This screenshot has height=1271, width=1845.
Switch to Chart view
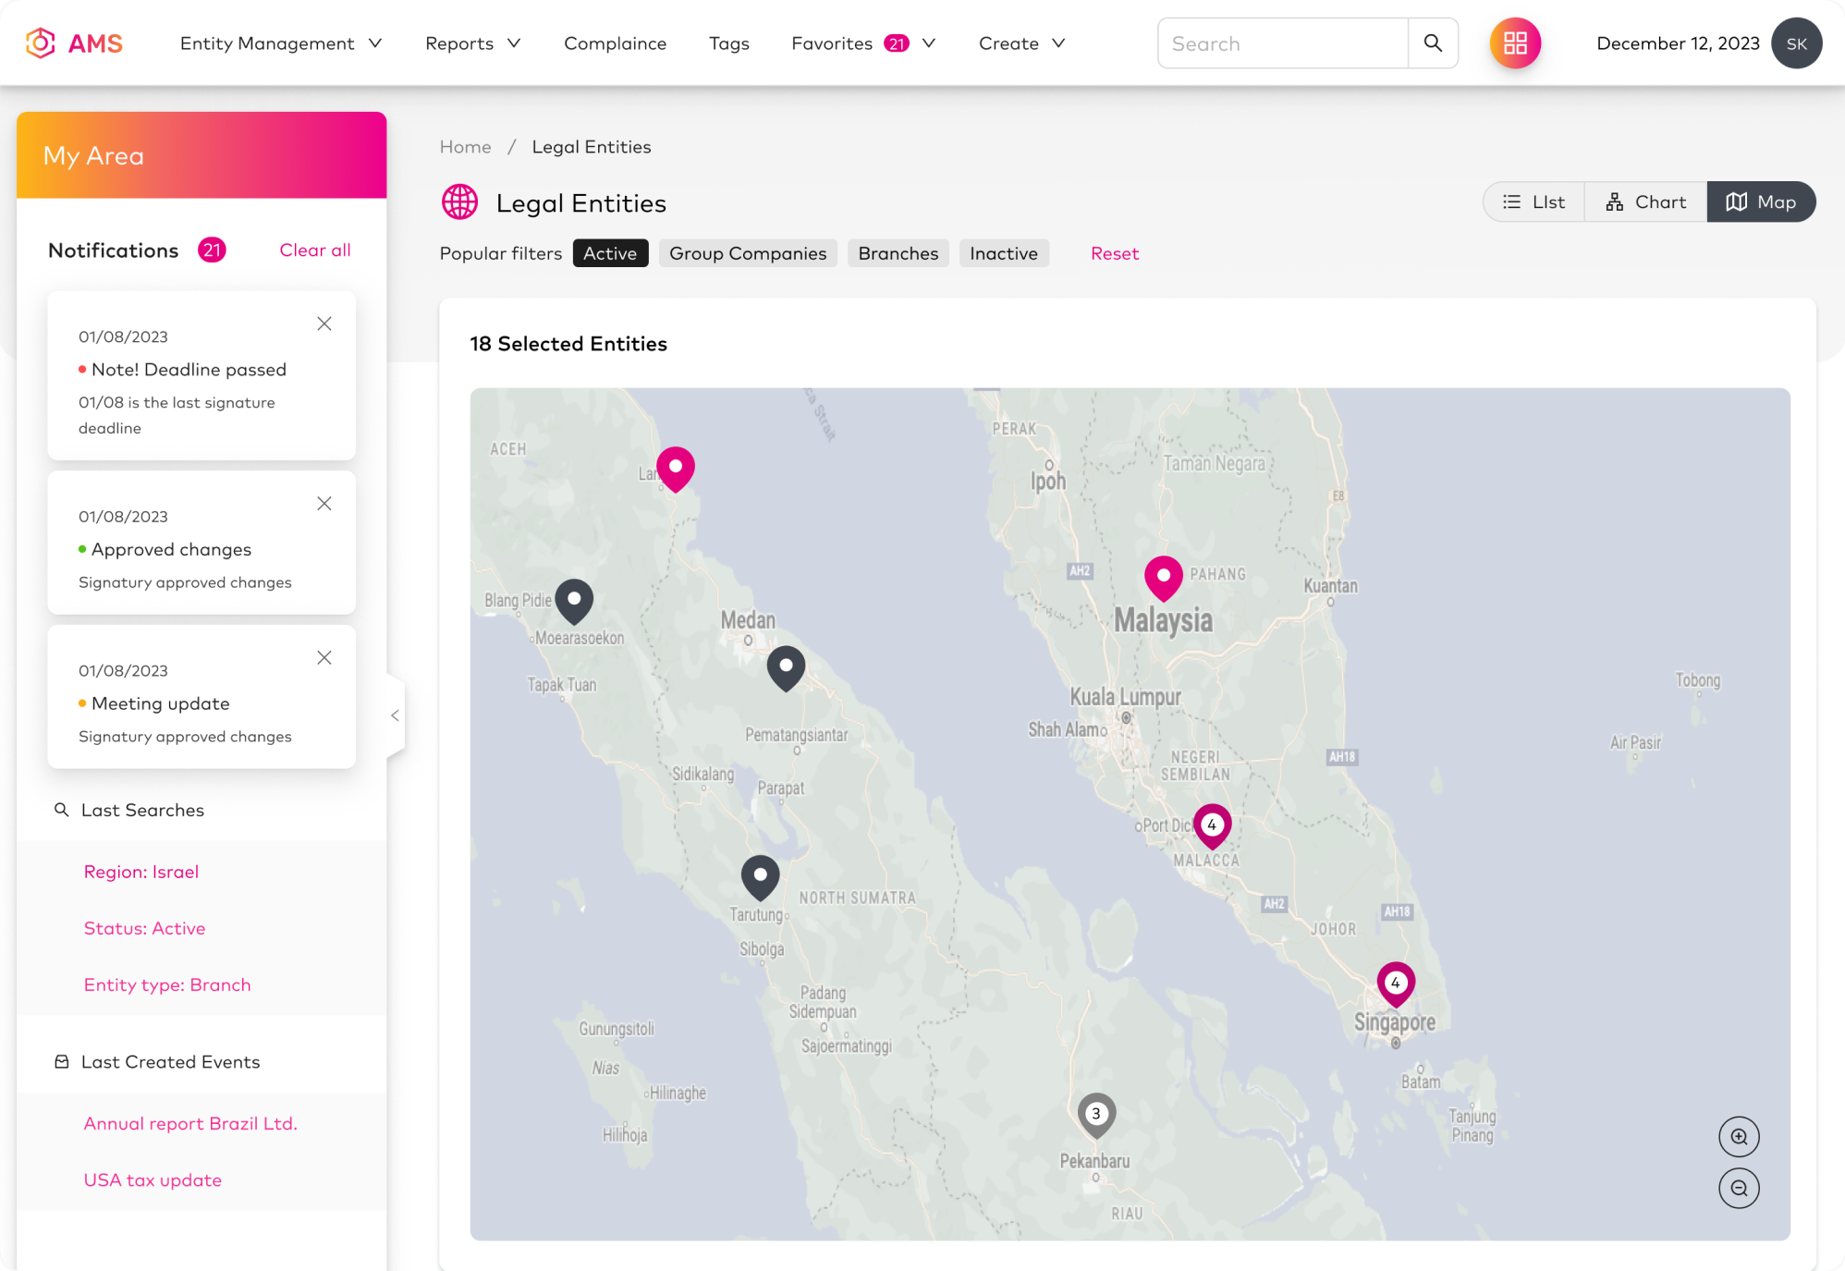click(1645, 202)
